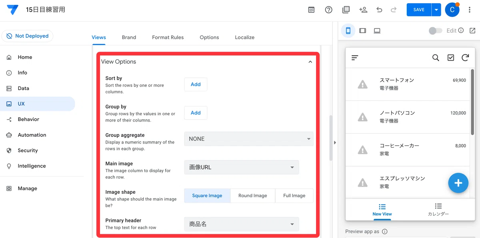Toggle the Edit switch in preview

(x=435, y=31)
